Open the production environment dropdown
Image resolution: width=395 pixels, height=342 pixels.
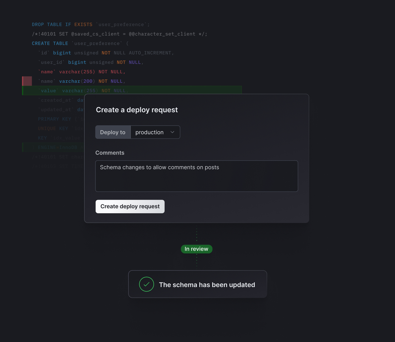point(155,132)
